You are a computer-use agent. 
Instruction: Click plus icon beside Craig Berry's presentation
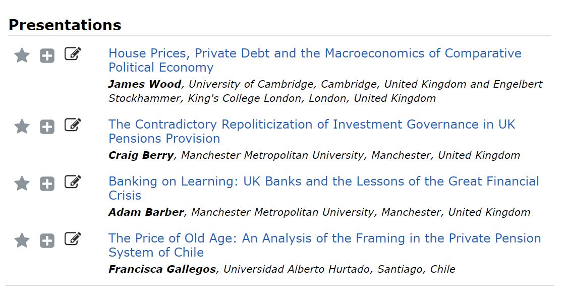47,127
